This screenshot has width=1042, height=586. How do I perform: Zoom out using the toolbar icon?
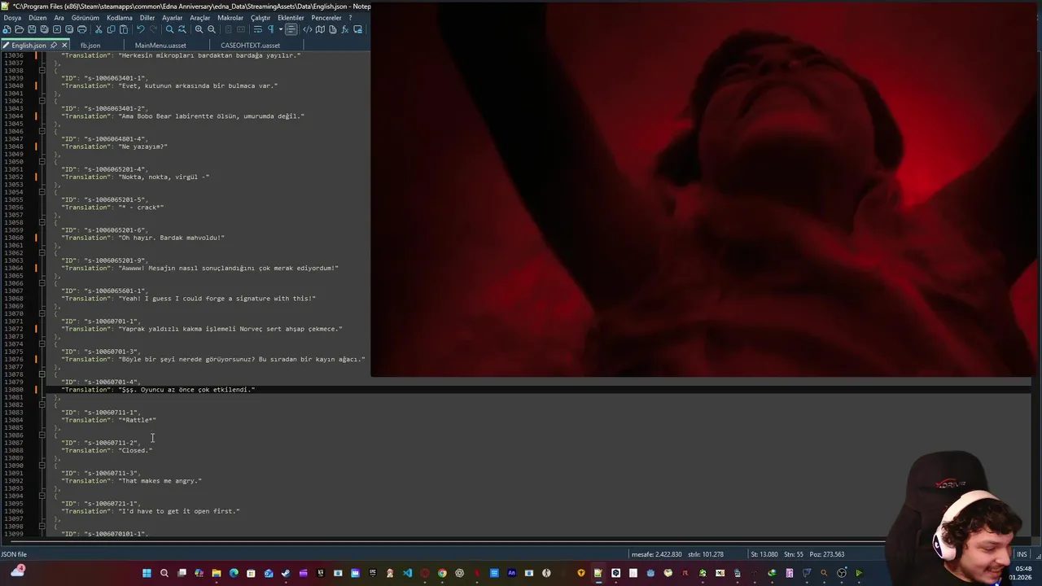[212, 29]
